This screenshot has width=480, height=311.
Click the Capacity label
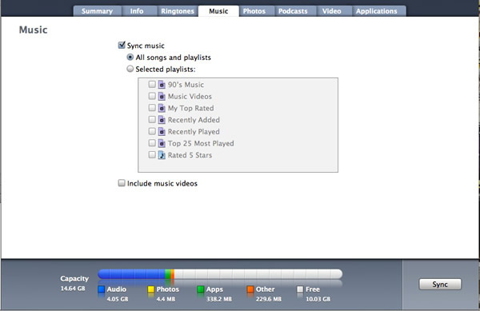pos(74,278)
